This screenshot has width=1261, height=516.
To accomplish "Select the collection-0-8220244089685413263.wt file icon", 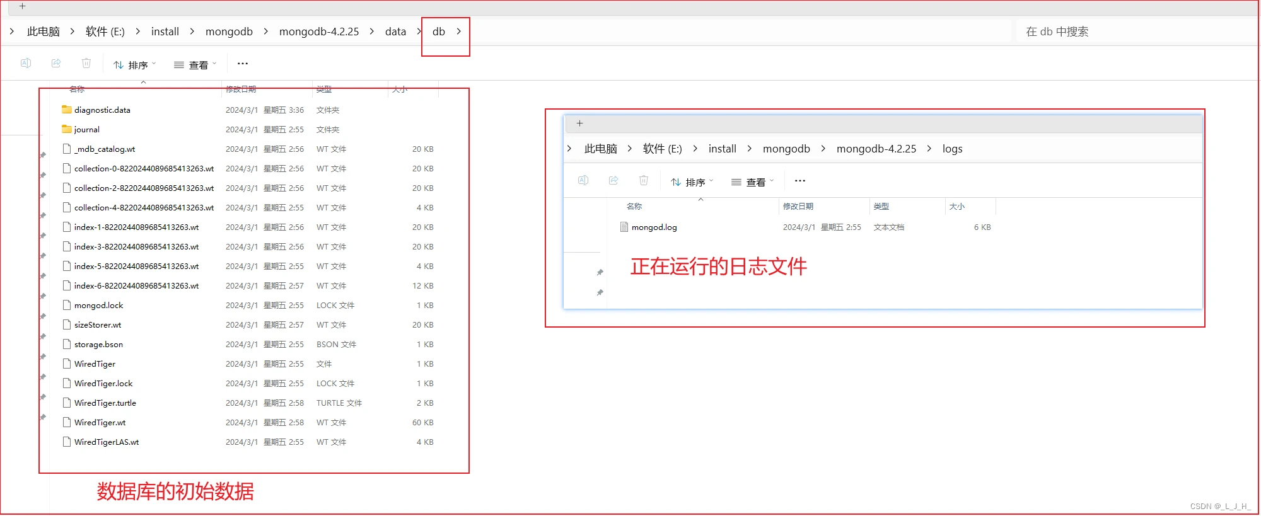I will tap(67, 168).
